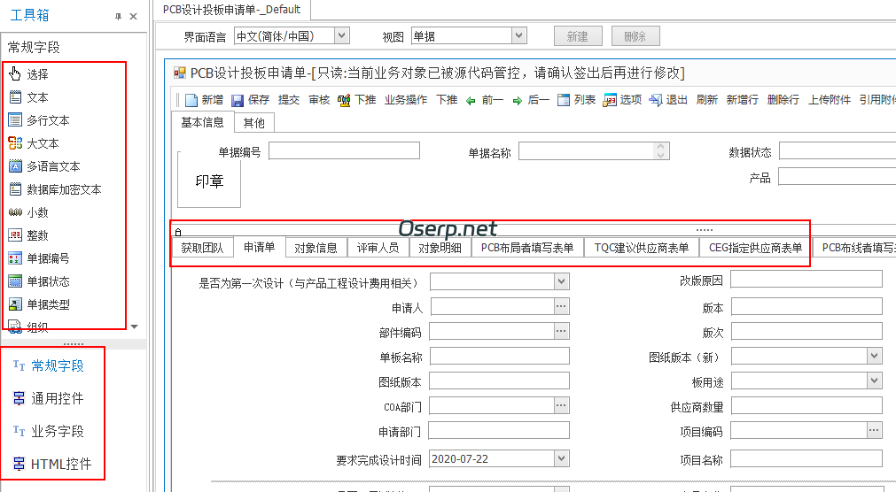Screen dimensions: 896x492
Task: Switch to the PCB布局者填写表单 tab
Action: coord(527,248)
